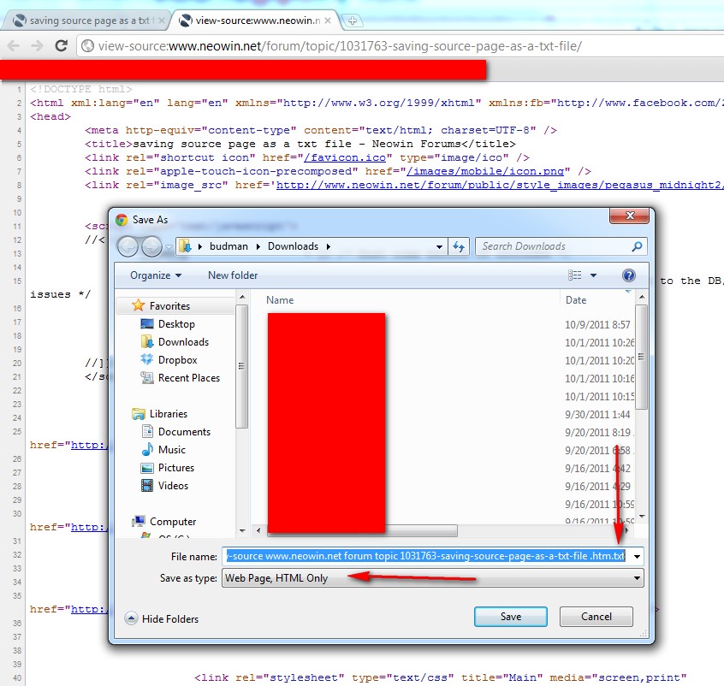This screenshot has width=724, height=686.
Task: Open the change view dropdown arrow
Action: (593, 275)
